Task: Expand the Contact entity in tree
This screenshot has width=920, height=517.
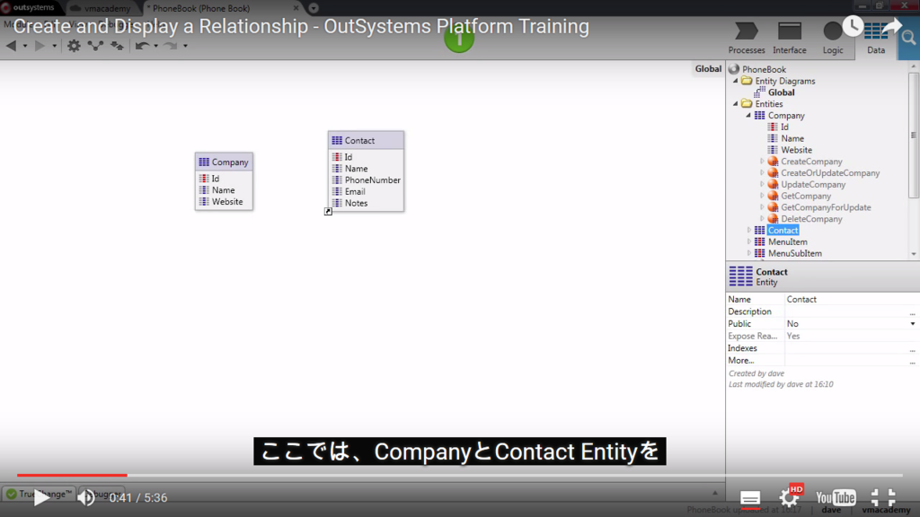Action: (748, 231)
